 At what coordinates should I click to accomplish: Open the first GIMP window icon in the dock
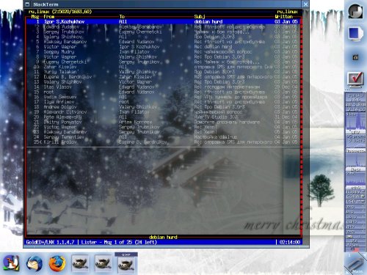pos(80,263)
